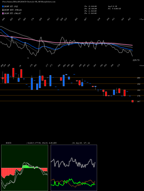144x191 pixels.
Task: Click the Pre O: 168.00 value
Action: coord(90,6)
